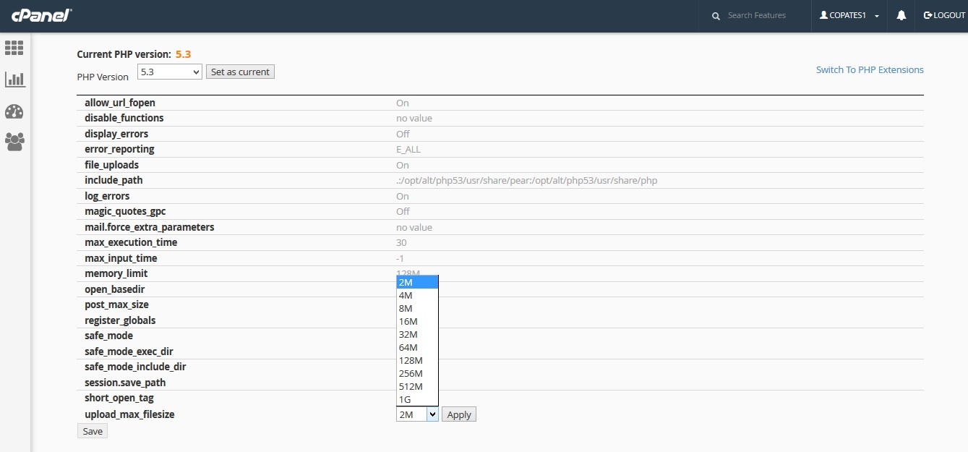This screenshot has width=968, height=452.
Task: Open the notifications bell
Action: (x=901, y=15)
